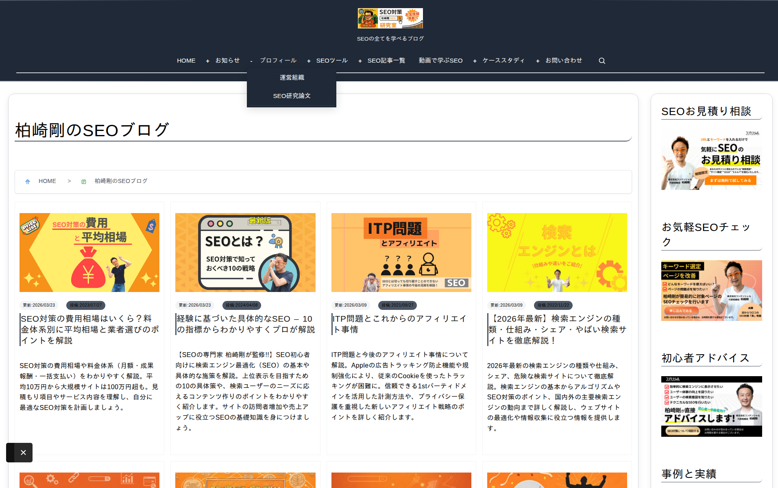Select SEO研究論文 in the dropdown
778x488 pixels.
[292, 95]
